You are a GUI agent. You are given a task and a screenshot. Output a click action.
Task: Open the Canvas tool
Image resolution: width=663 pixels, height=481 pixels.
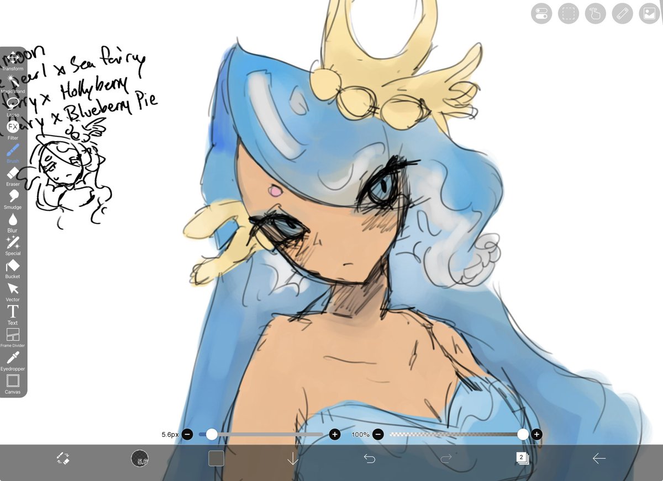(x=13, y=384)
